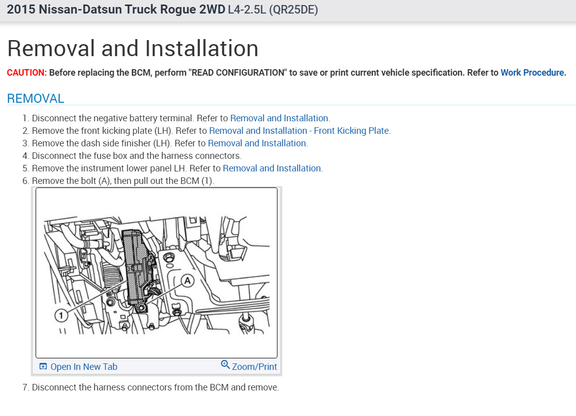Click step 4 text about fuse box connectors
576x416 pixels.
pos(136,155)
